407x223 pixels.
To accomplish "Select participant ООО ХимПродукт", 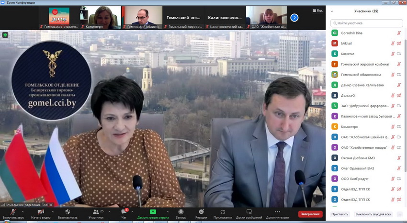I will click(x=366, y=178).
